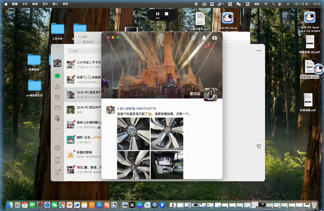Refresh Moments feed with circular arrow icon

click(193, 37)
